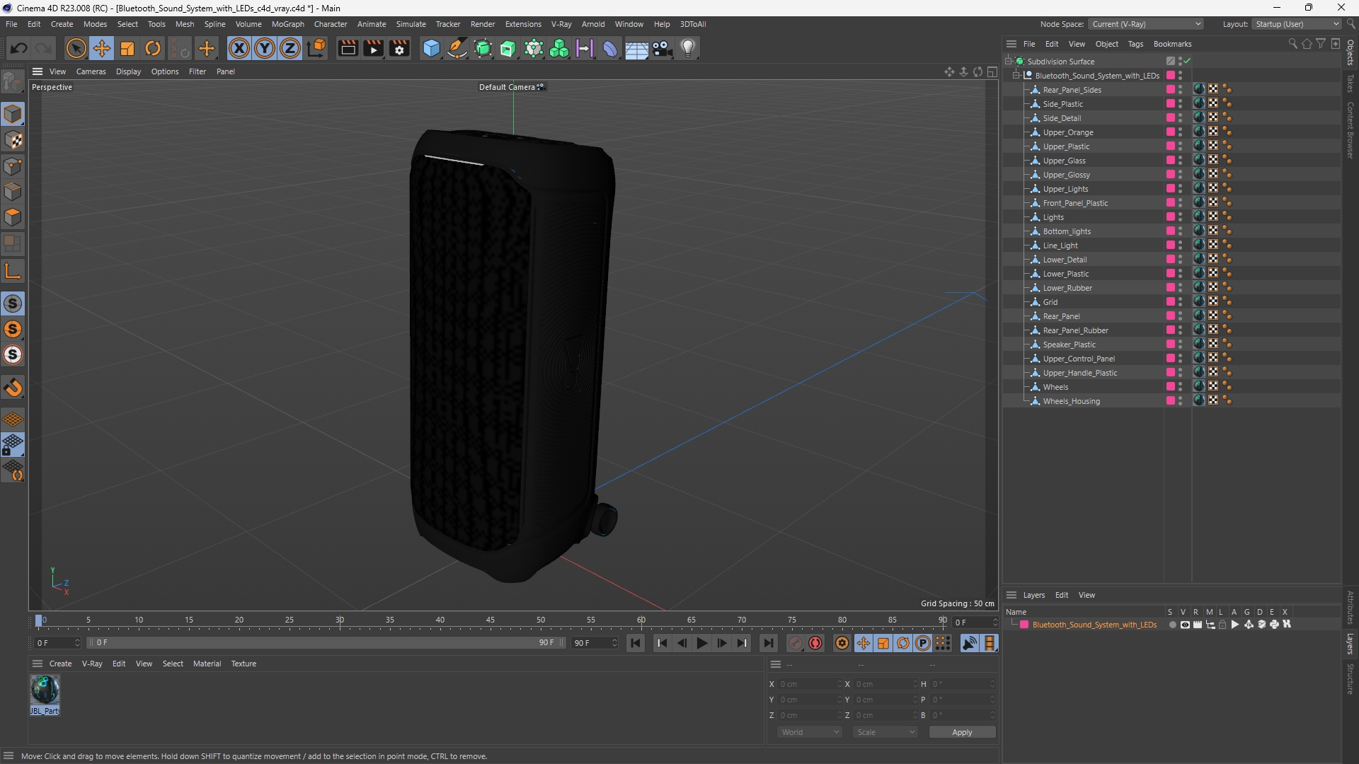
Task: Select the Upper_Orange object
Action: pyautogui.click(x=1068, y=132)
